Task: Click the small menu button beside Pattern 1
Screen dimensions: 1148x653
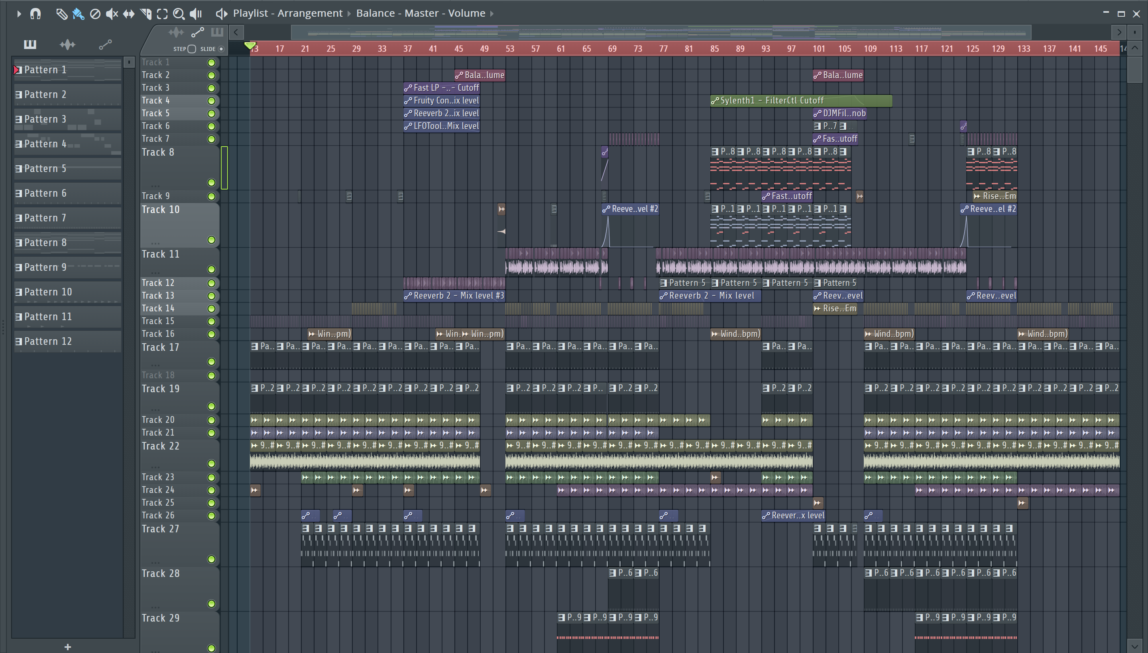Action: pos(129,62)
